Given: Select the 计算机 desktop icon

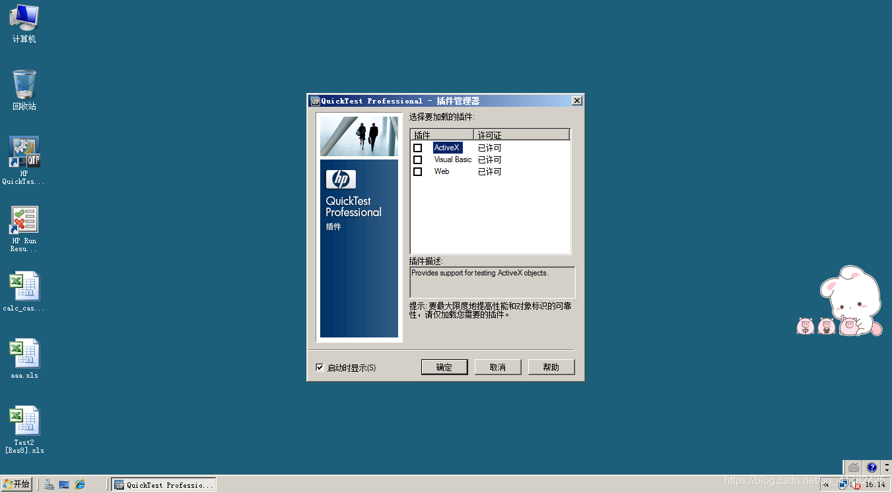Looking at the screenshot, I should 24,24.
